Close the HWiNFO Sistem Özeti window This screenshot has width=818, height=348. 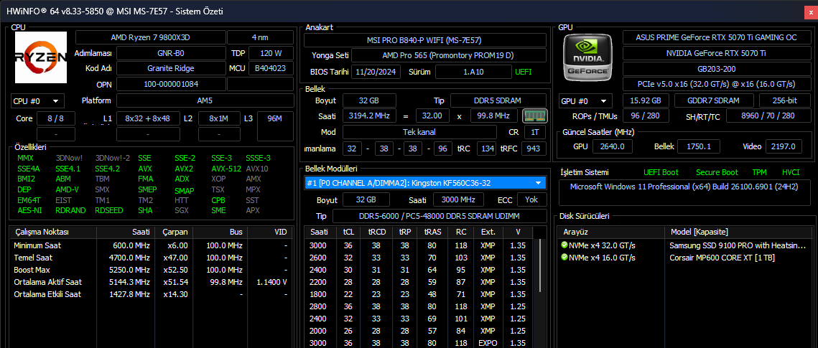tap(812, 11)
